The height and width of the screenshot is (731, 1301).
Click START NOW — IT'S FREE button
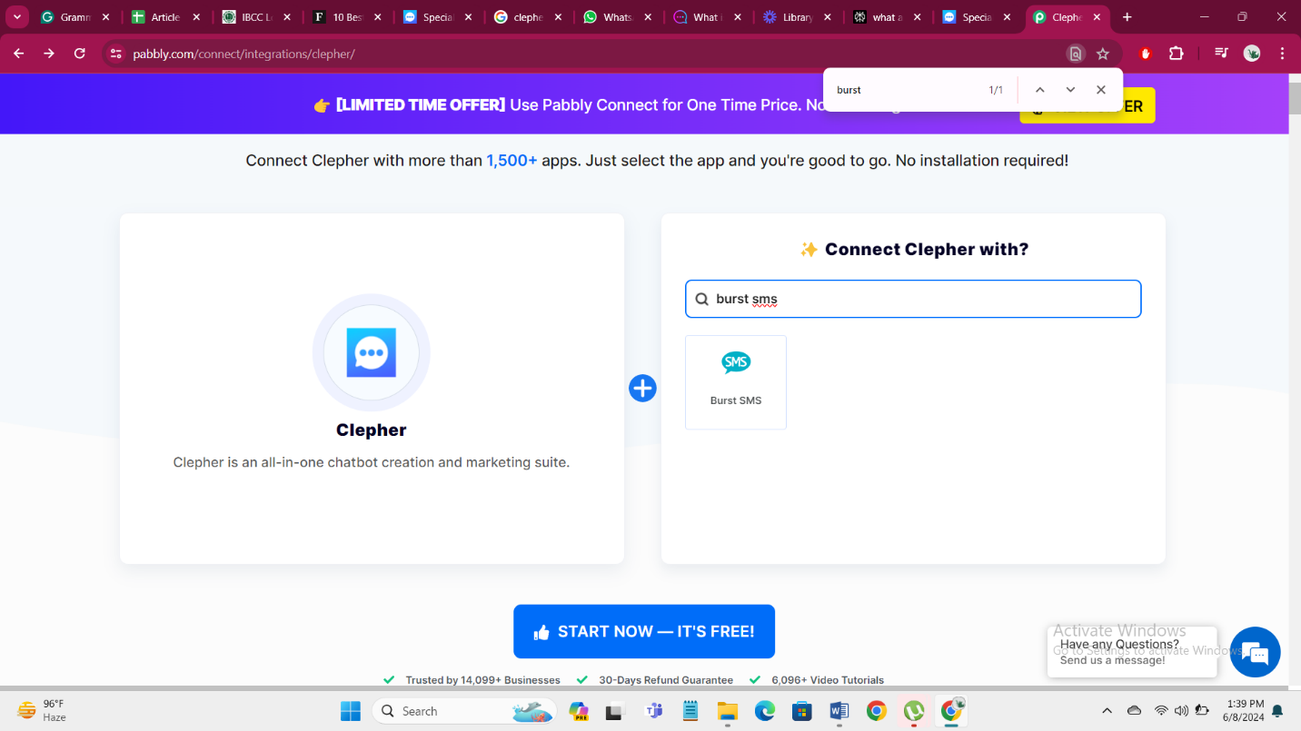(644, 631)
